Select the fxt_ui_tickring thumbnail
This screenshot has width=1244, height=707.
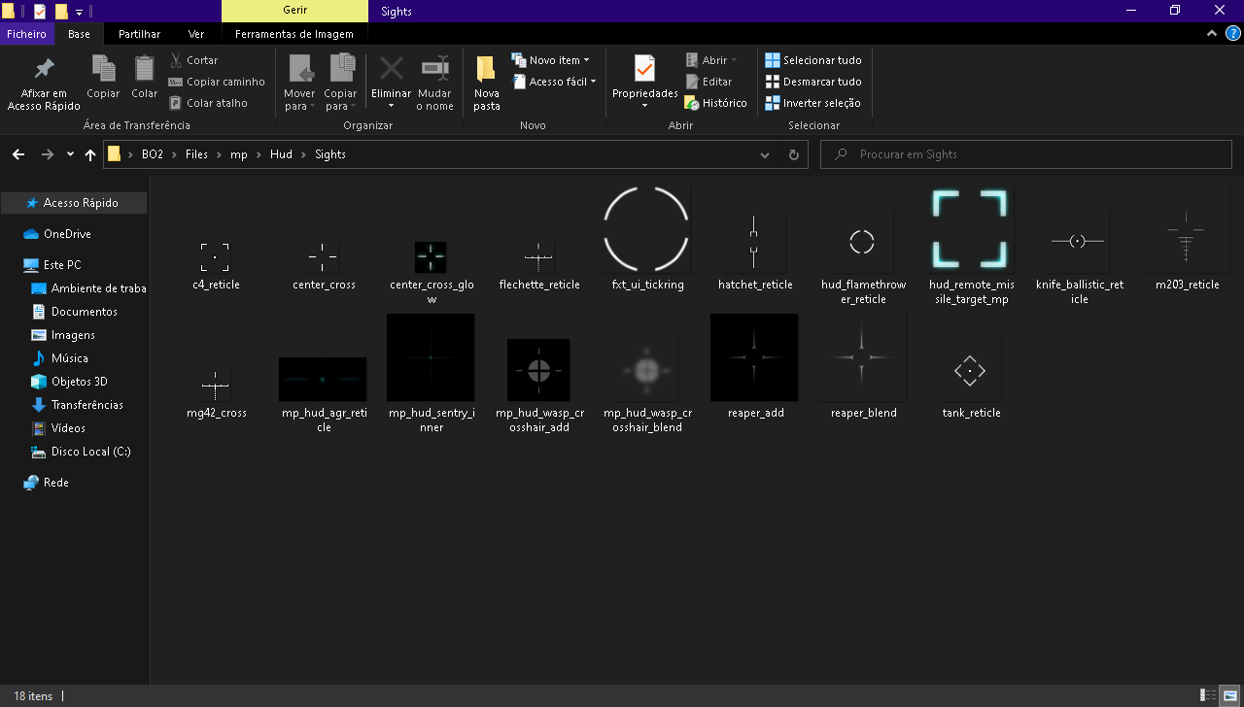(x=646, y=230)
